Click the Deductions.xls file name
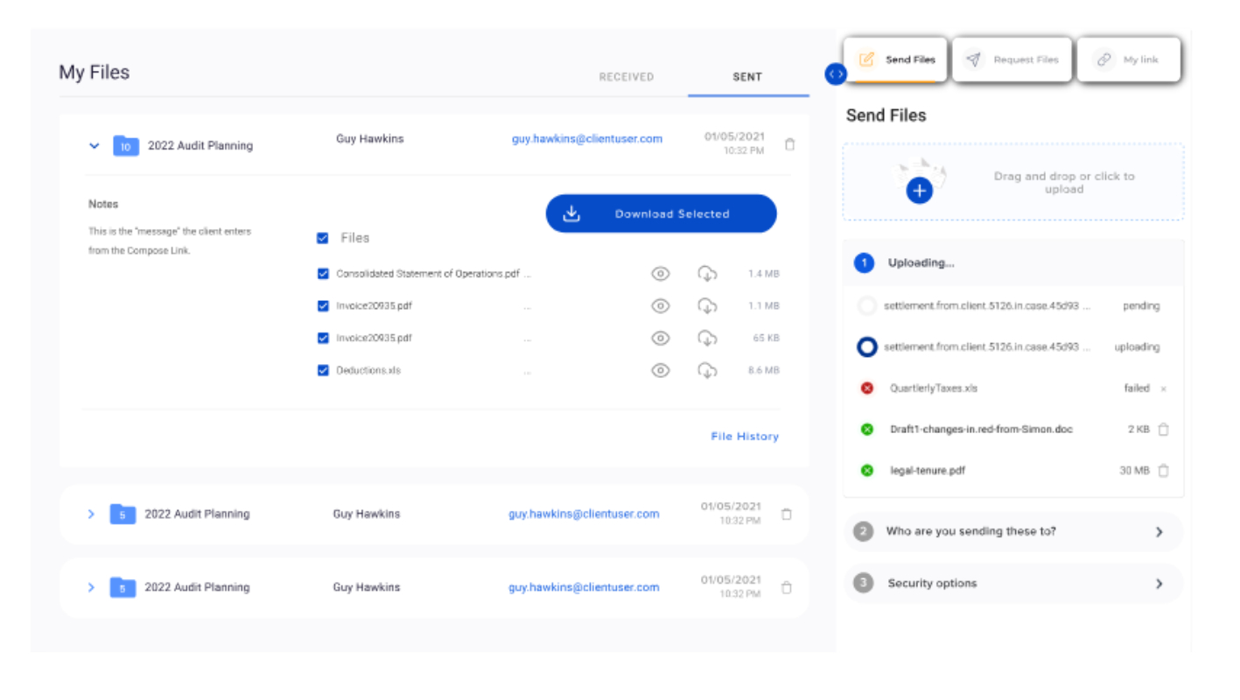The height and width of the screenshot is (700, 1240). pyautogui.click(x=368, y=370)
